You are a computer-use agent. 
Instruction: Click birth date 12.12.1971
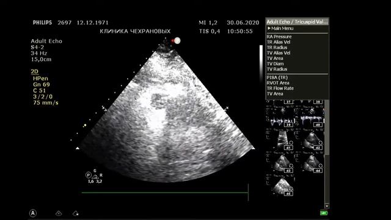92,23
